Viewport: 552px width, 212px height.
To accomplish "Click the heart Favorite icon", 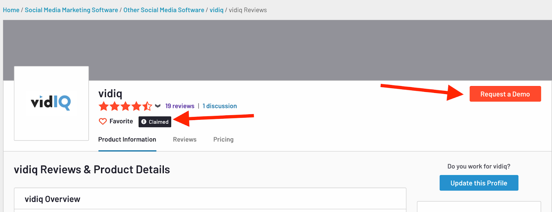I will [x=103, y=121].
